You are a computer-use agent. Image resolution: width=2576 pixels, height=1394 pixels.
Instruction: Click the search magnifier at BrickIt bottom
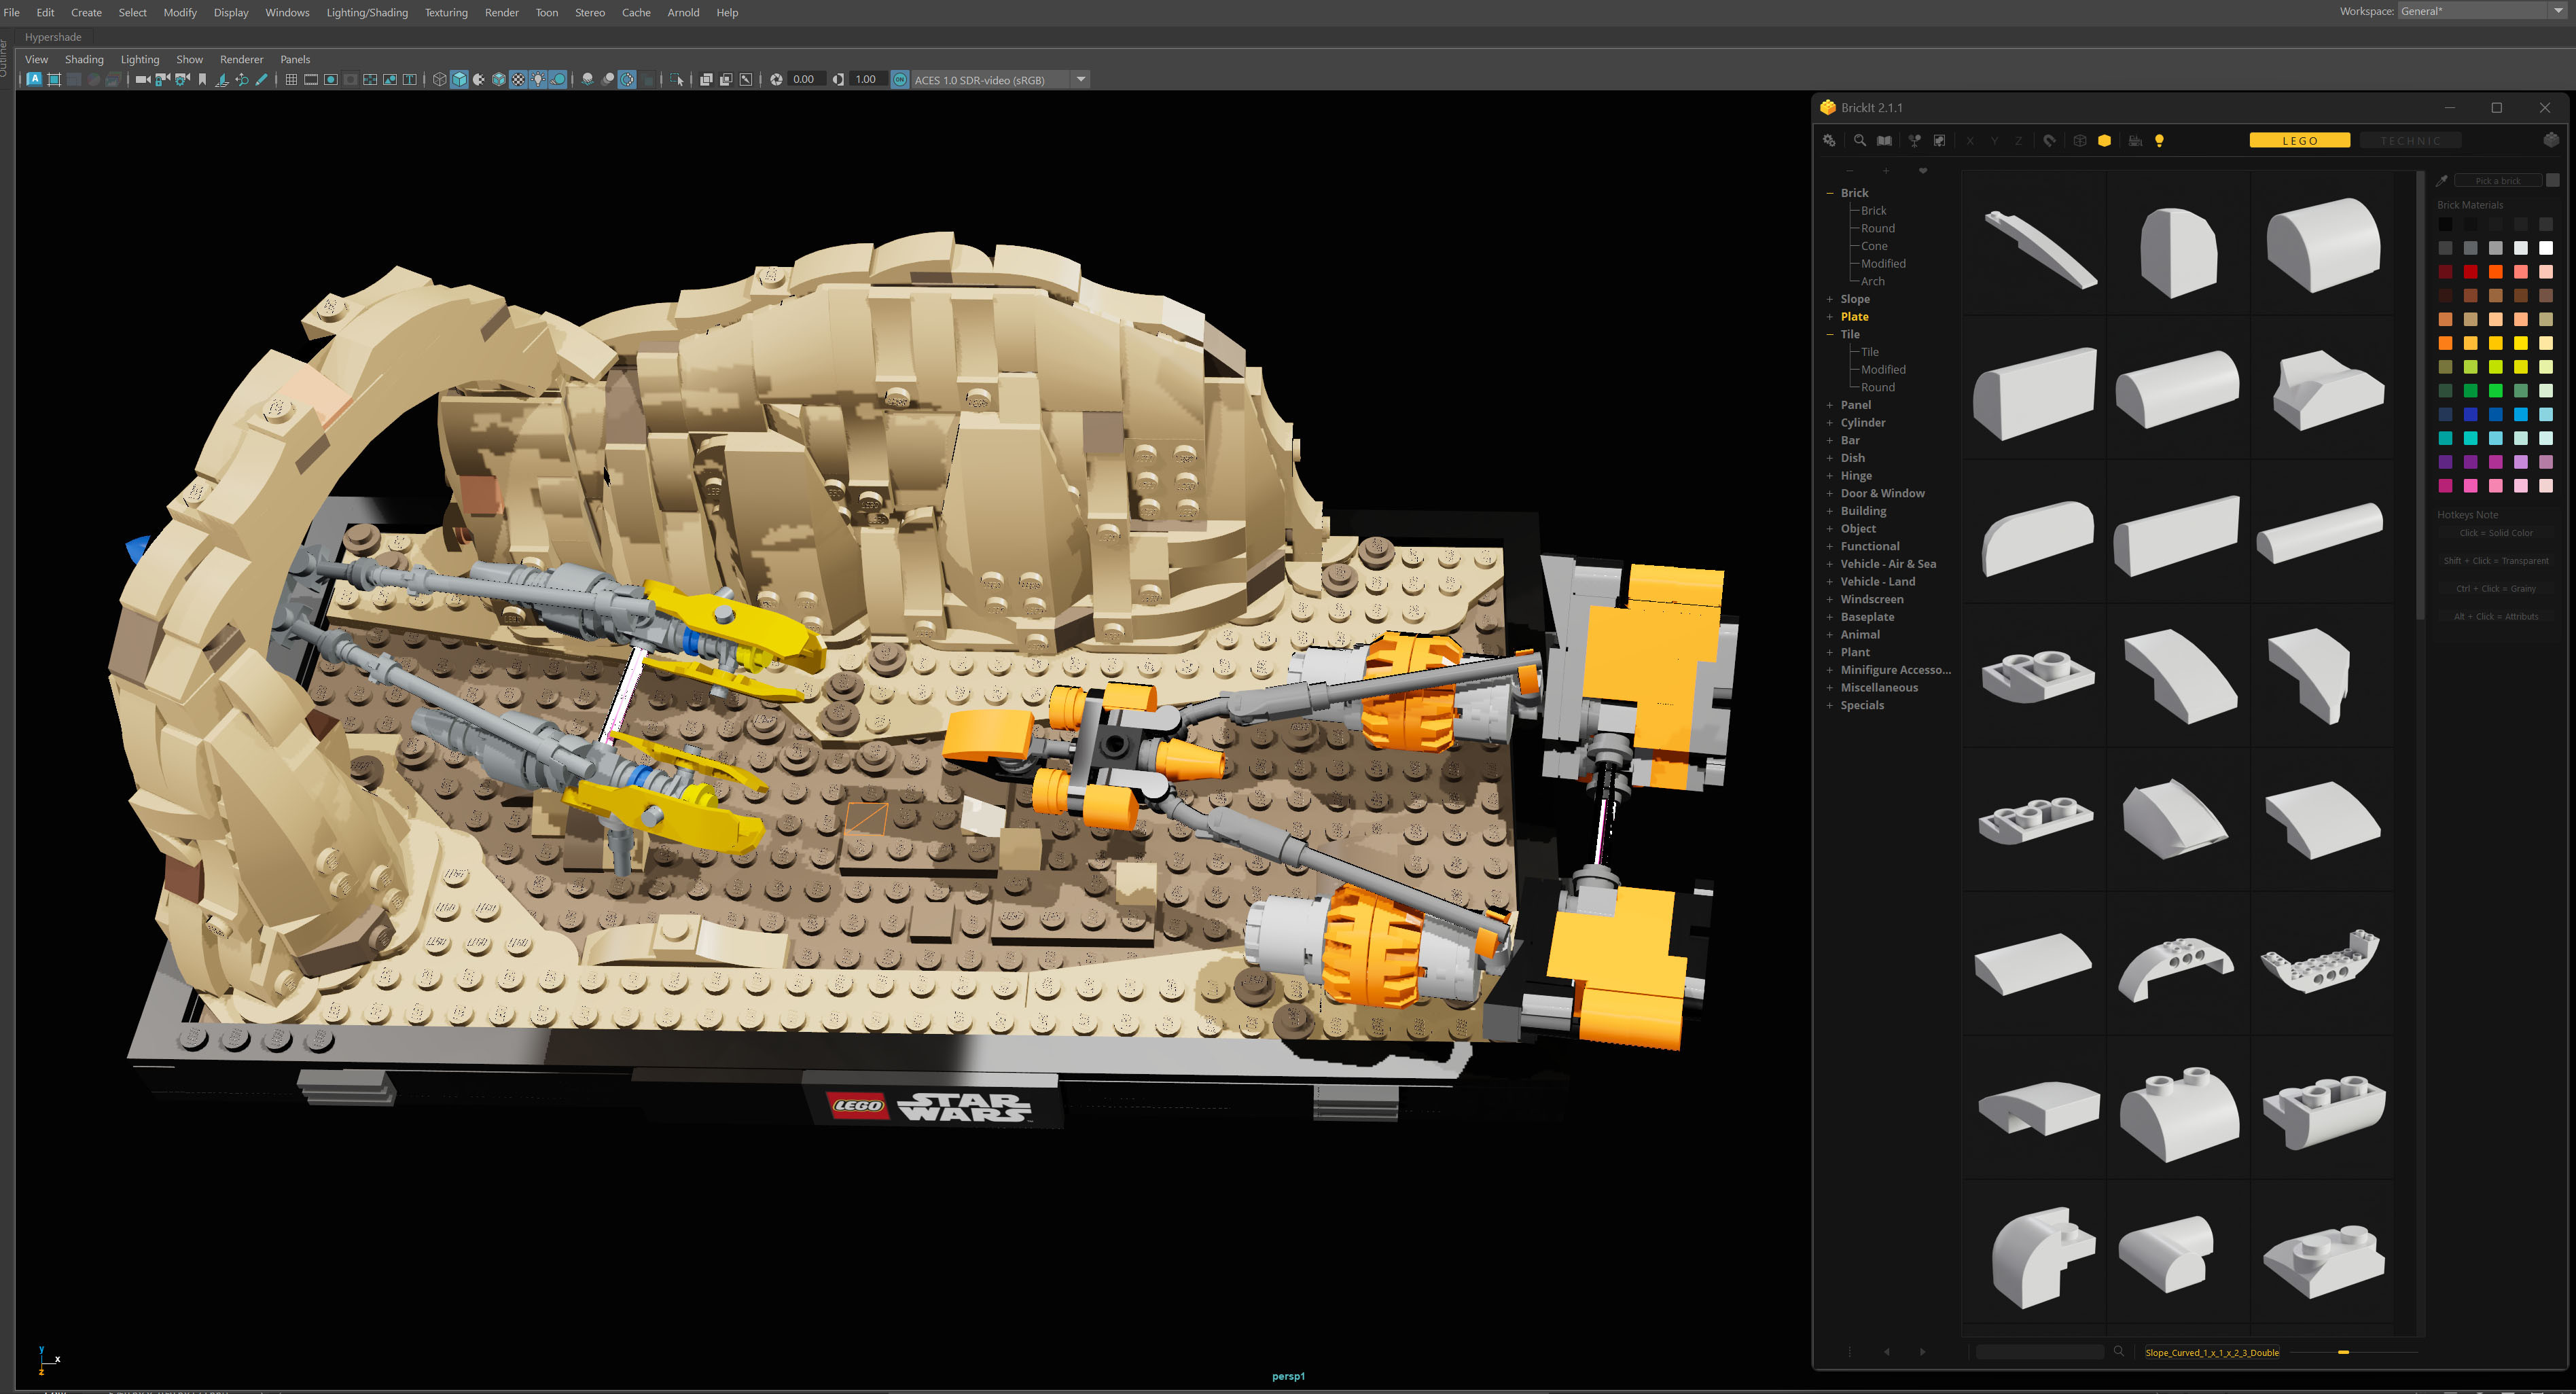point(2118,1351)
